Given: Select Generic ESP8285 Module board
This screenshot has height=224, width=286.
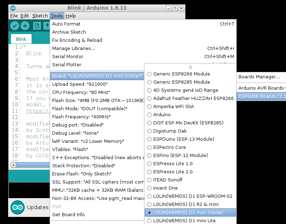Looking at the screenshot, I should tap(190, 82).
